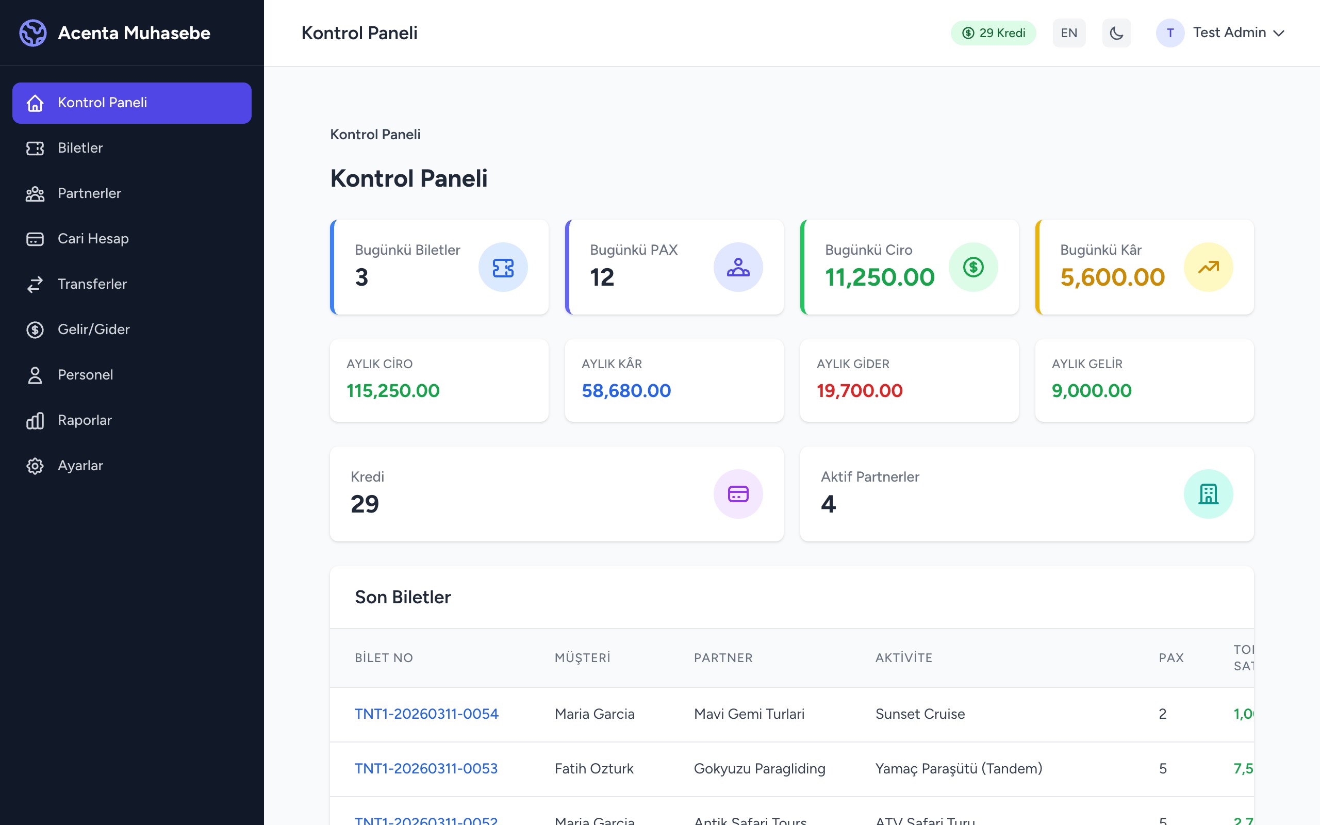Open ticket link TNT1-20260311-0053
This screenshot has height=825, width=1320.
[x=426, y=768]
